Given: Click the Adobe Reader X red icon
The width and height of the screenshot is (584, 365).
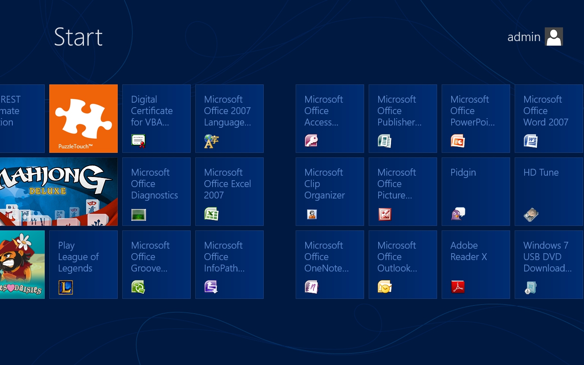Looking at the screenshot, I should coord(458,287).
